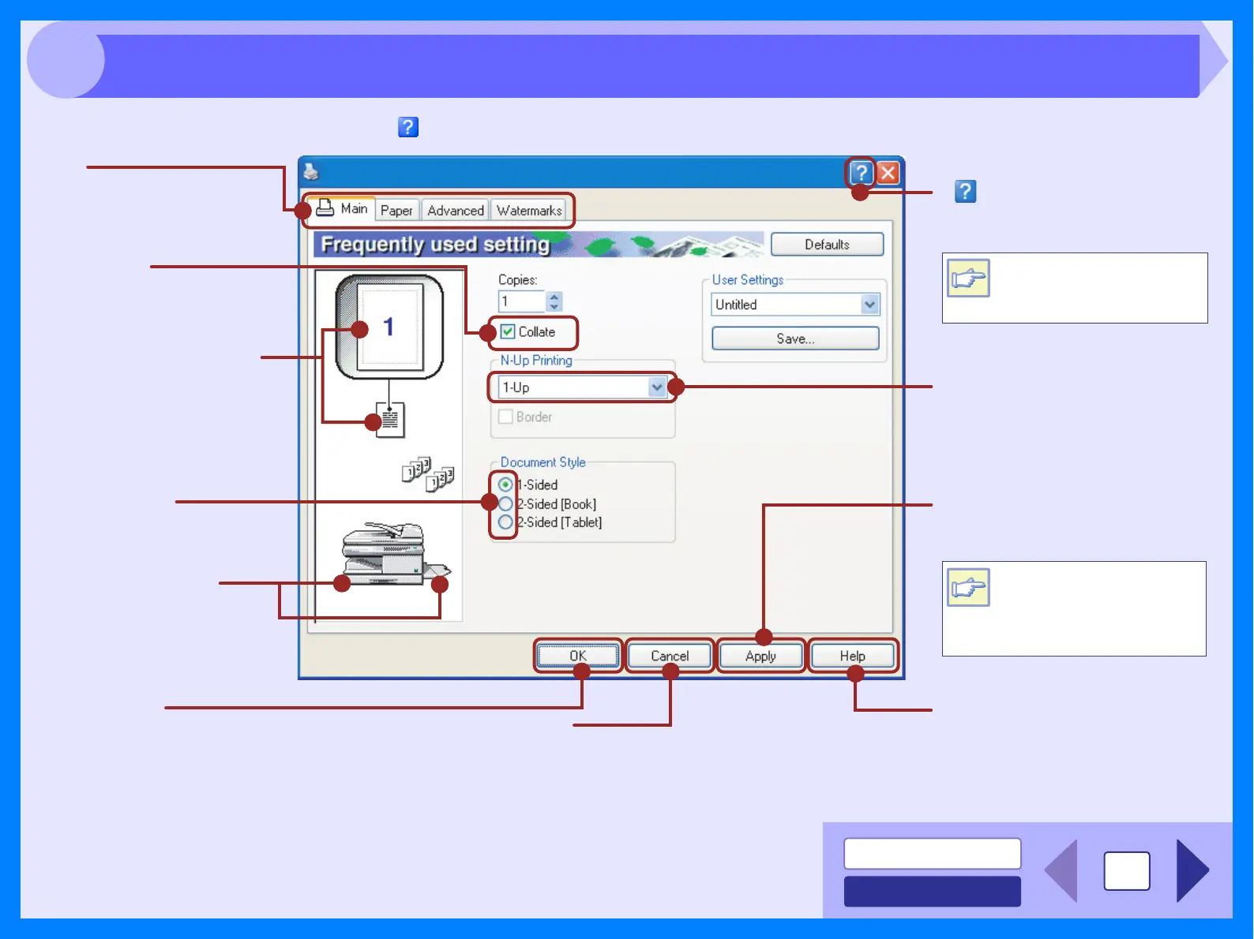
Task: Click the white square between navigation arrows
Action: 1127,871
